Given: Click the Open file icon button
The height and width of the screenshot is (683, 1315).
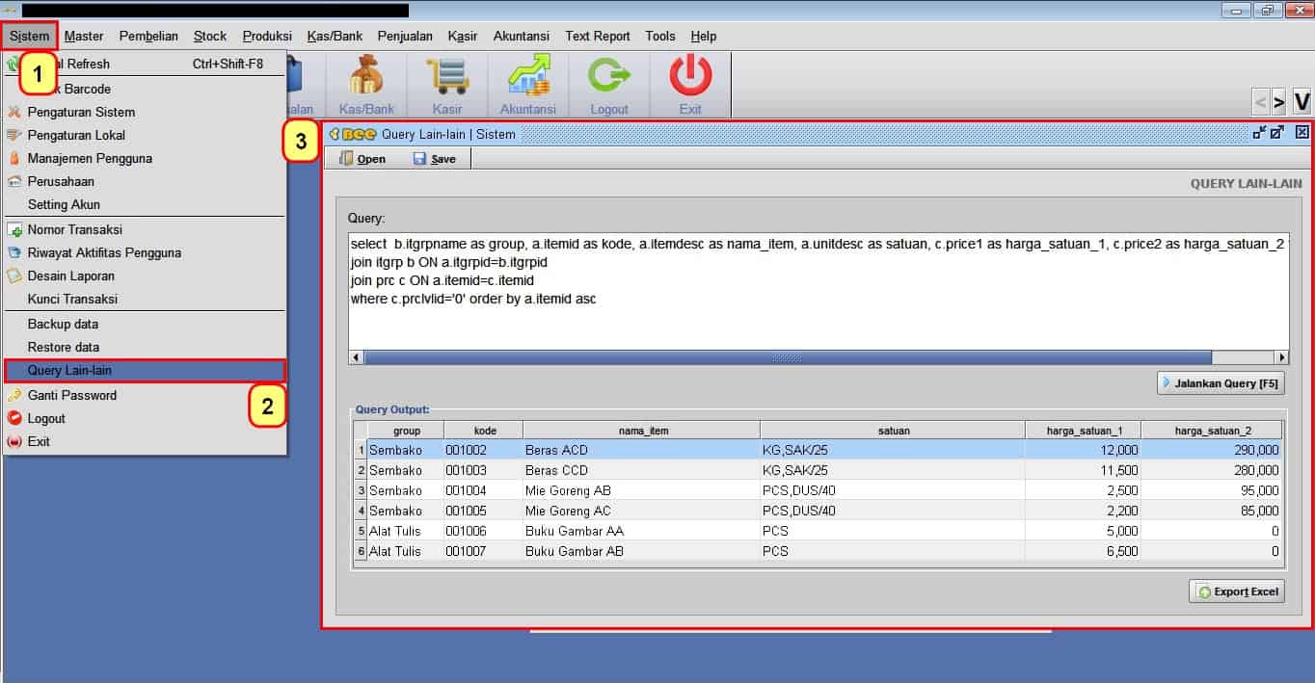Looking at the screenshot, I should tap(362, 159).
